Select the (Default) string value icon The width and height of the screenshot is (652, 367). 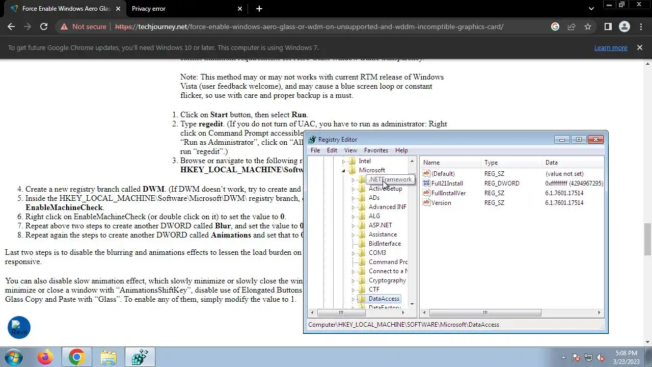click(x=426, y=174)
